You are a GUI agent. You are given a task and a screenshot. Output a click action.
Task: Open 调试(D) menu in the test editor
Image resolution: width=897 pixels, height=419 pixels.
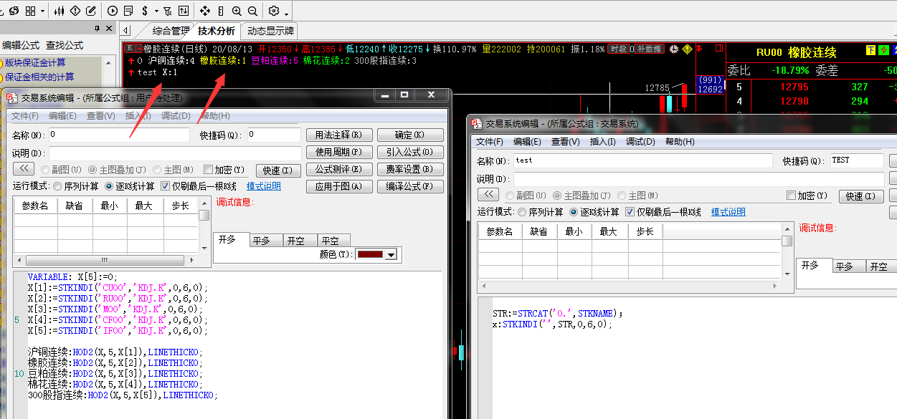pos(640,142)
